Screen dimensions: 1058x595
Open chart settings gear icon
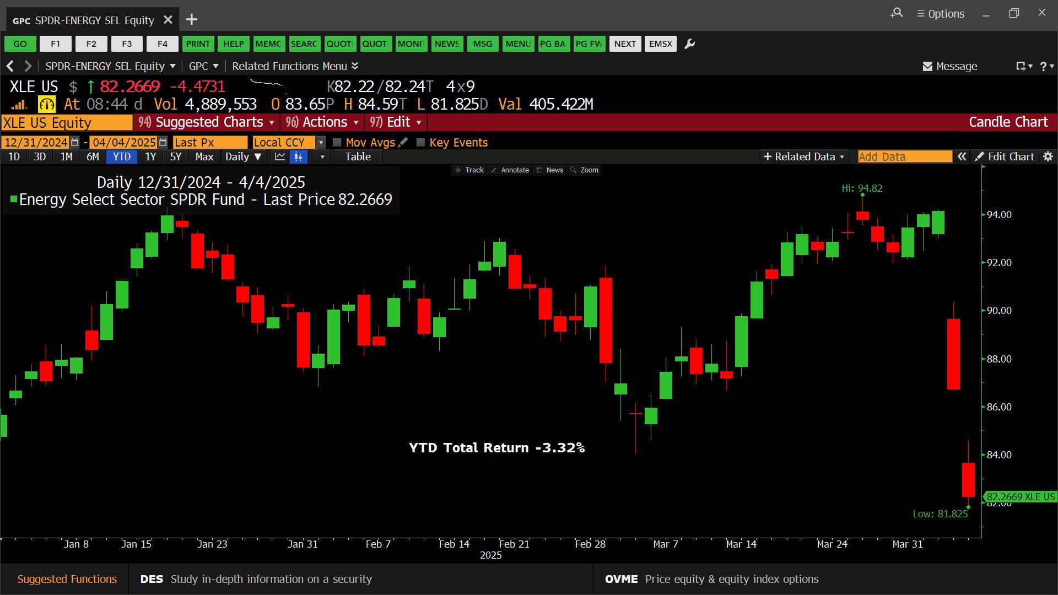point(1048,157)
